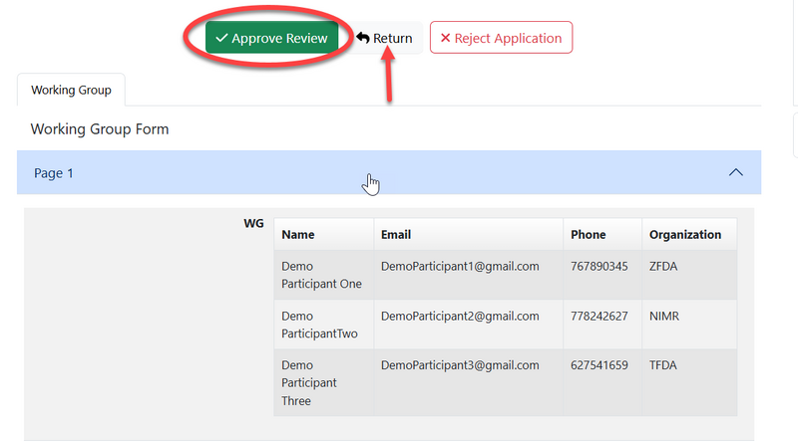Collapse the Page 1 section chevron
798x443 pixels.
point(736,172)
